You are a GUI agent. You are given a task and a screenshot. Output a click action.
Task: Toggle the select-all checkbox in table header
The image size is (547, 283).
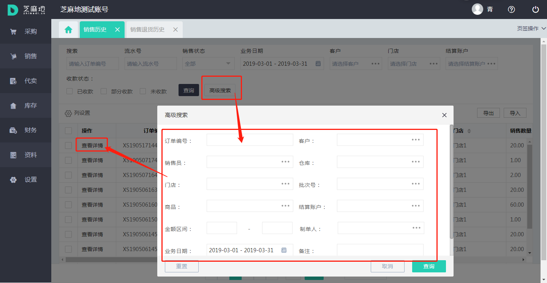coord(68,131)
